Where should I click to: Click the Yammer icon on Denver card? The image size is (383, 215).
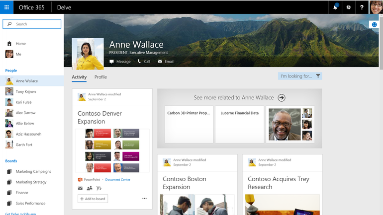pyautogui.click(x=99, y=188)
